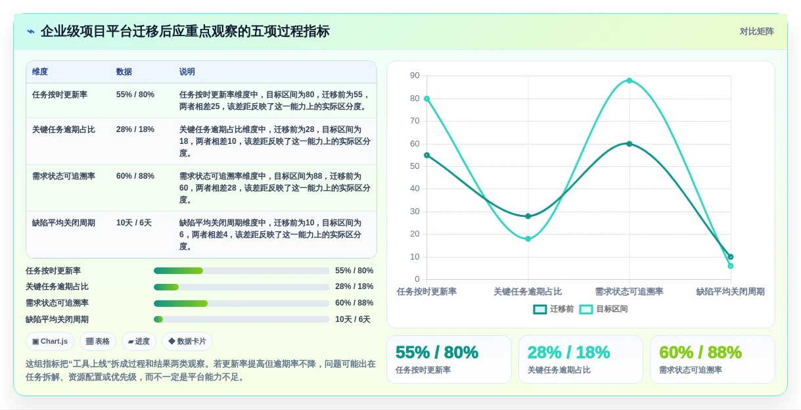801x410 pixels.
Task: Click the 目标区间 legend color box
Action: pyautogui.click(x=586, y=309)
